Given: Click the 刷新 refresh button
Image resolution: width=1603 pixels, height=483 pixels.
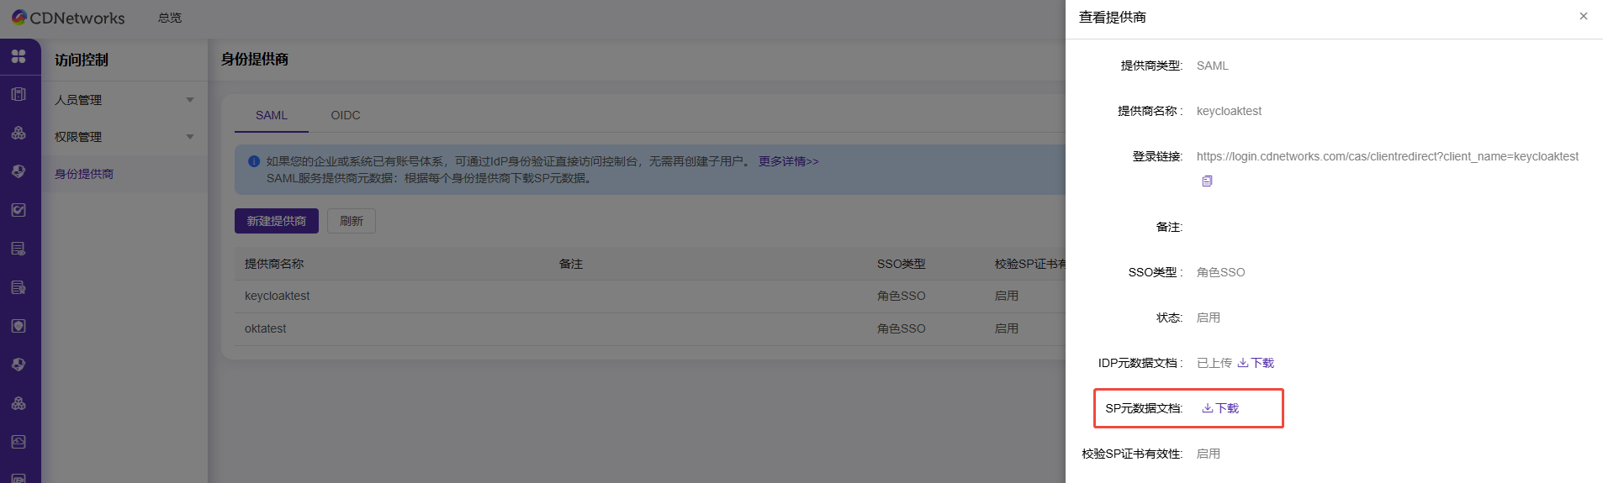Looking at the screenshot, I should click(x=352, y=221).
